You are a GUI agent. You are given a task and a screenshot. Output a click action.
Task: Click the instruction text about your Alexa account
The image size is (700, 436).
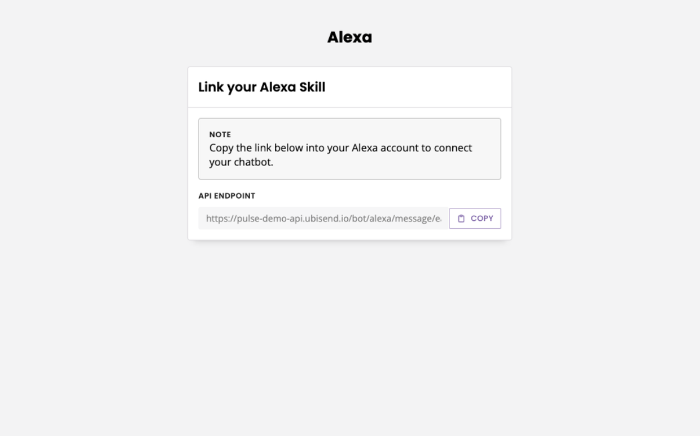(x=340, y=154)
